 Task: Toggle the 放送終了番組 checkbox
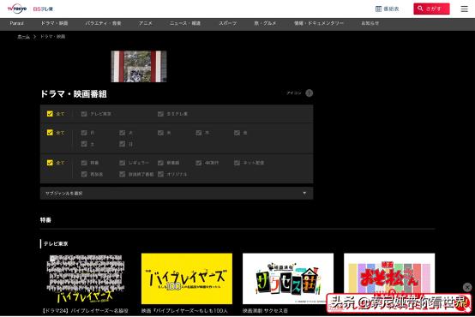pos(122,175)
